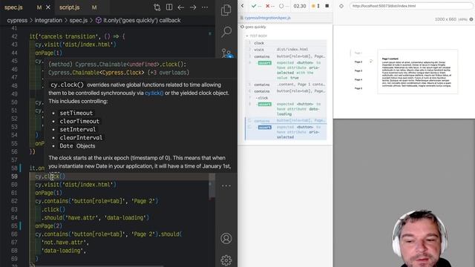Select the spec.js breadcrumb segment
Screen dimensions: 475x267
pyautogui.click(x=79, y=20)
